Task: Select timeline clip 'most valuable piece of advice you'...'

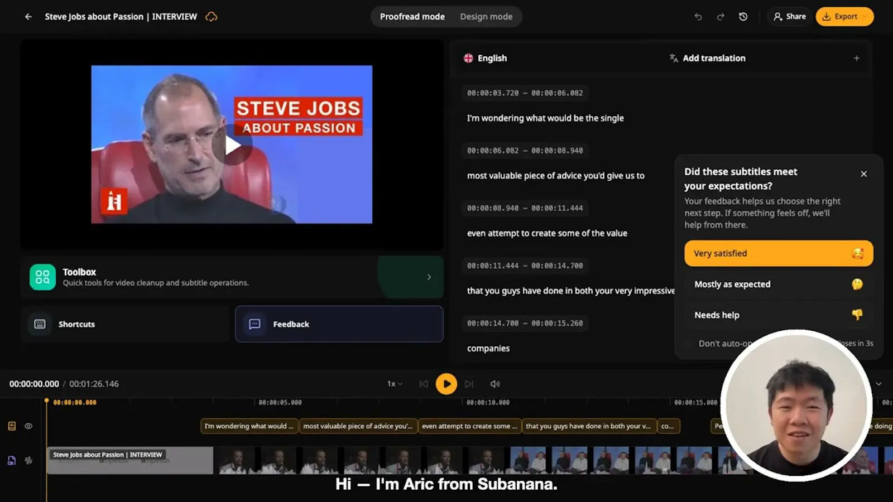Action: (358, 426)
